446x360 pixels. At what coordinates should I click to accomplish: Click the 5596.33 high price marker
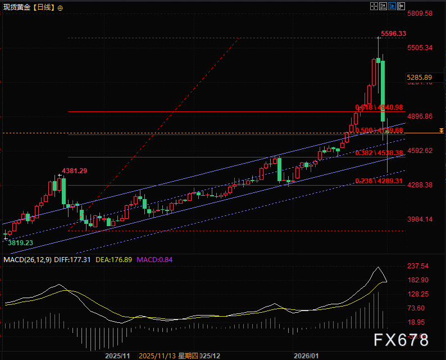(x=393, y=34)
